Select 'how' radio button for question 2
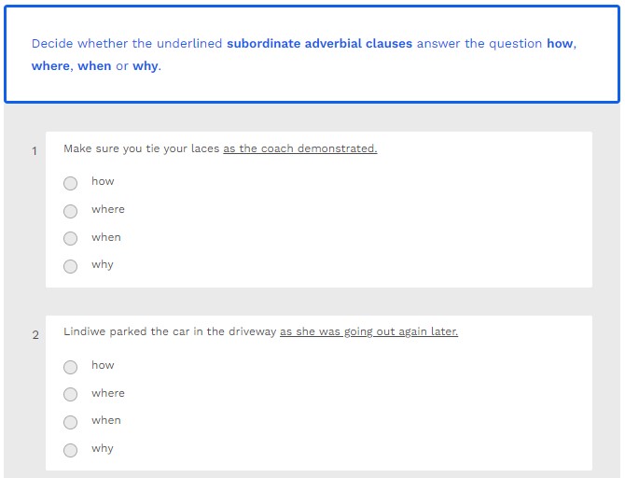Image resolution: width=625 pixels, height=478 pixels. pos(71,367)
